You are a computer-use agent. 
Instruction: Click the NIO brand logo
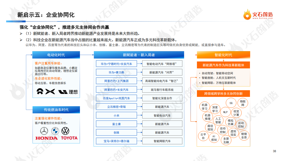(x=40, y=91)
